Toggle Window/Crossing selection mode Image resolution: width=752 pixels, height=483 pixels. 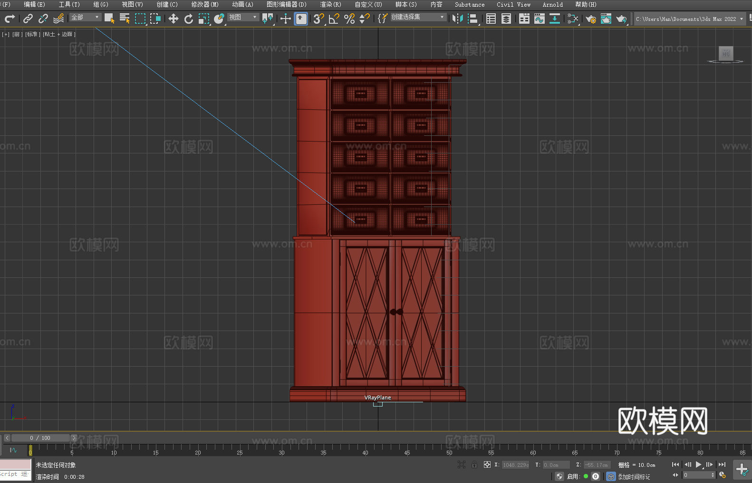[x=155, y=19]
